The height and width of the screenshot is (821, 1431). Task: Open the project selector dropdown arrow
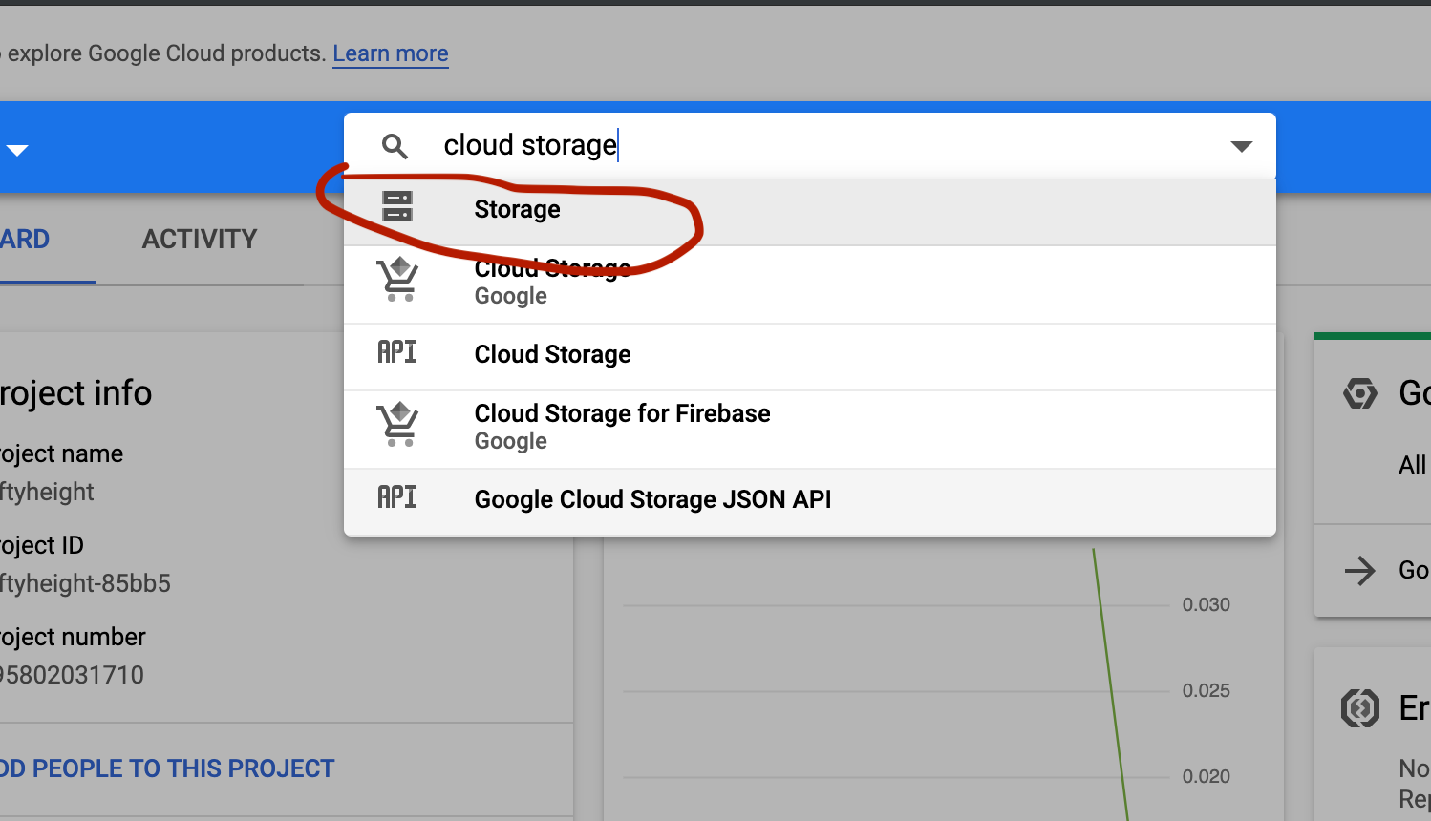[x=17, y=150]
